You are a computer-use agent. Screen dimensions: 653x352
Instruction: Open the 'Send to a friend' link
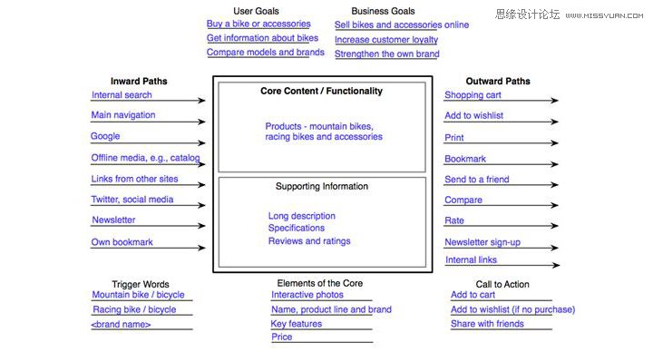(477, 180)
